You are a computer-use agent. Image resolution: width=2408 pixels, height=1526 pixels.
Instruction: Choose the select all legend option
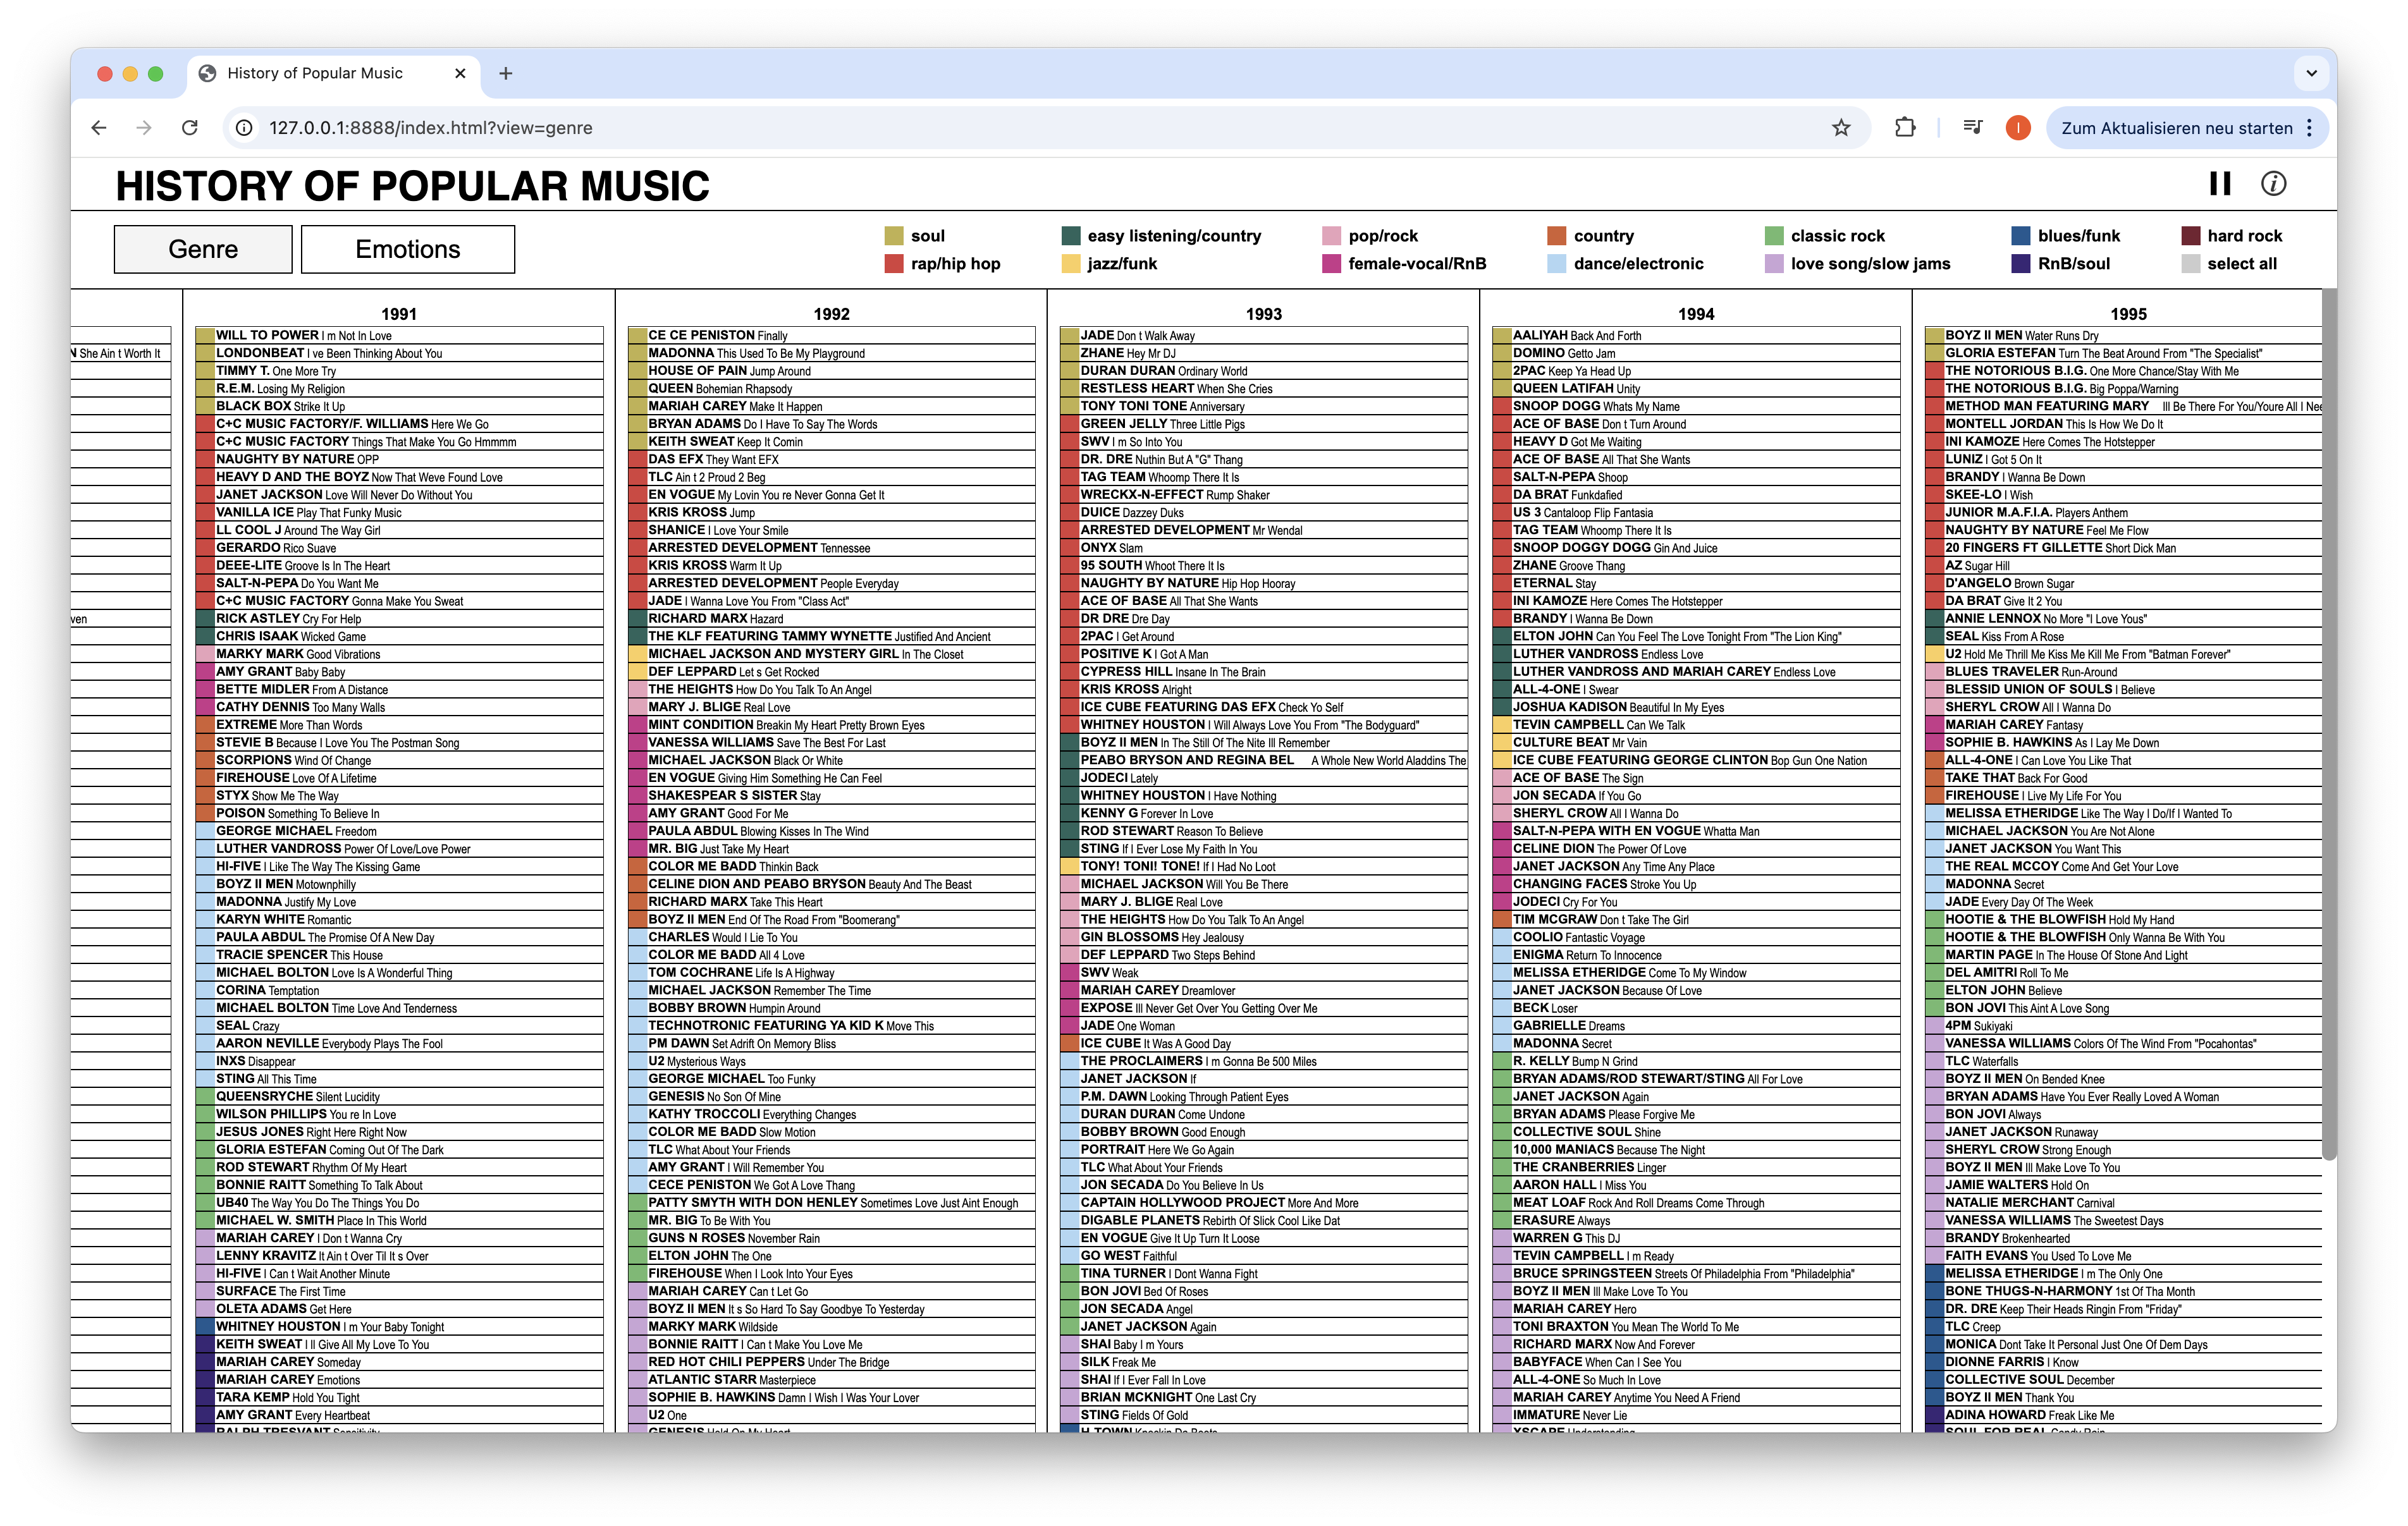[2191, 264]
